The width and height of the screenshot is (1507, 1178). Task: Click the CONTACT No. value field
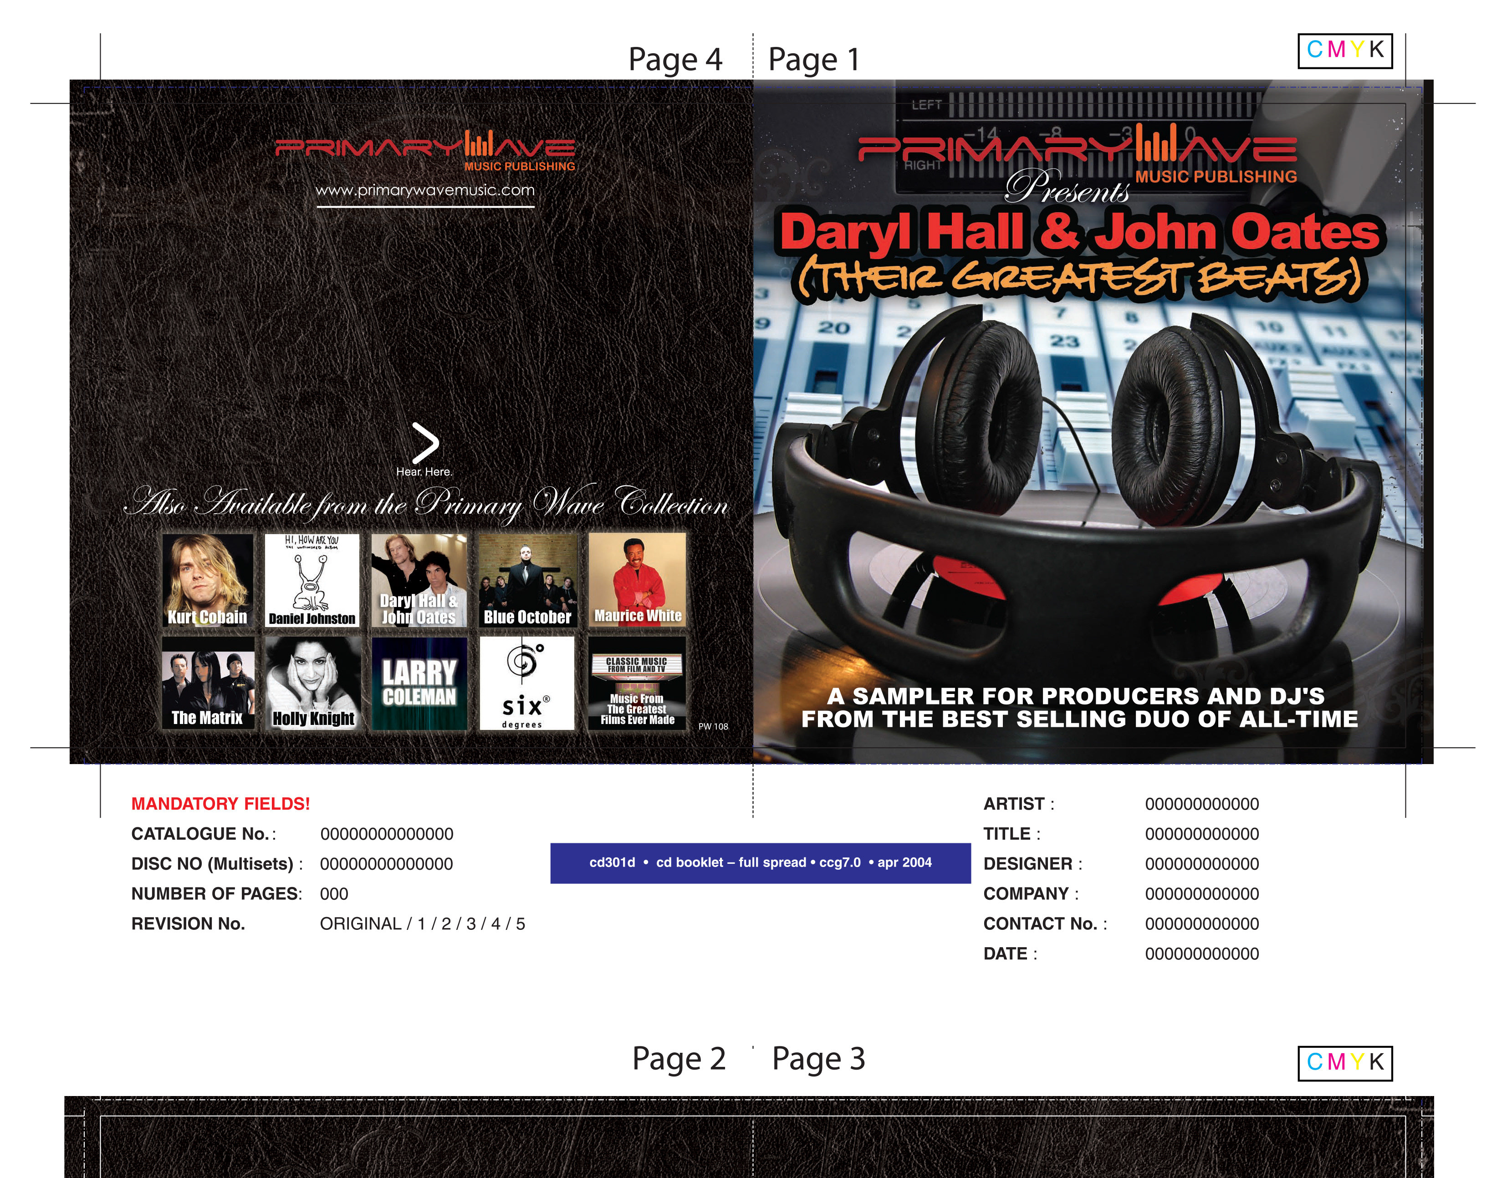(x=1202, y=924)
